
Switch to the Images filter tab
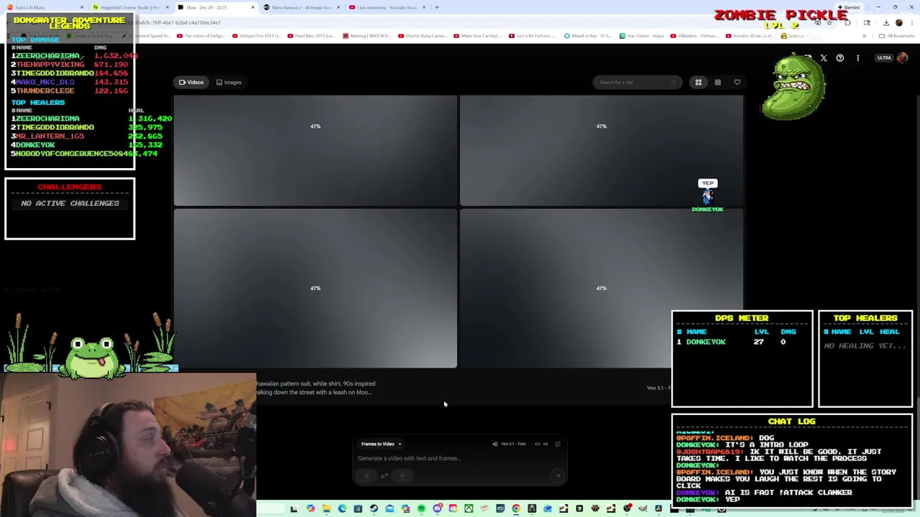(x=229, y=82)
